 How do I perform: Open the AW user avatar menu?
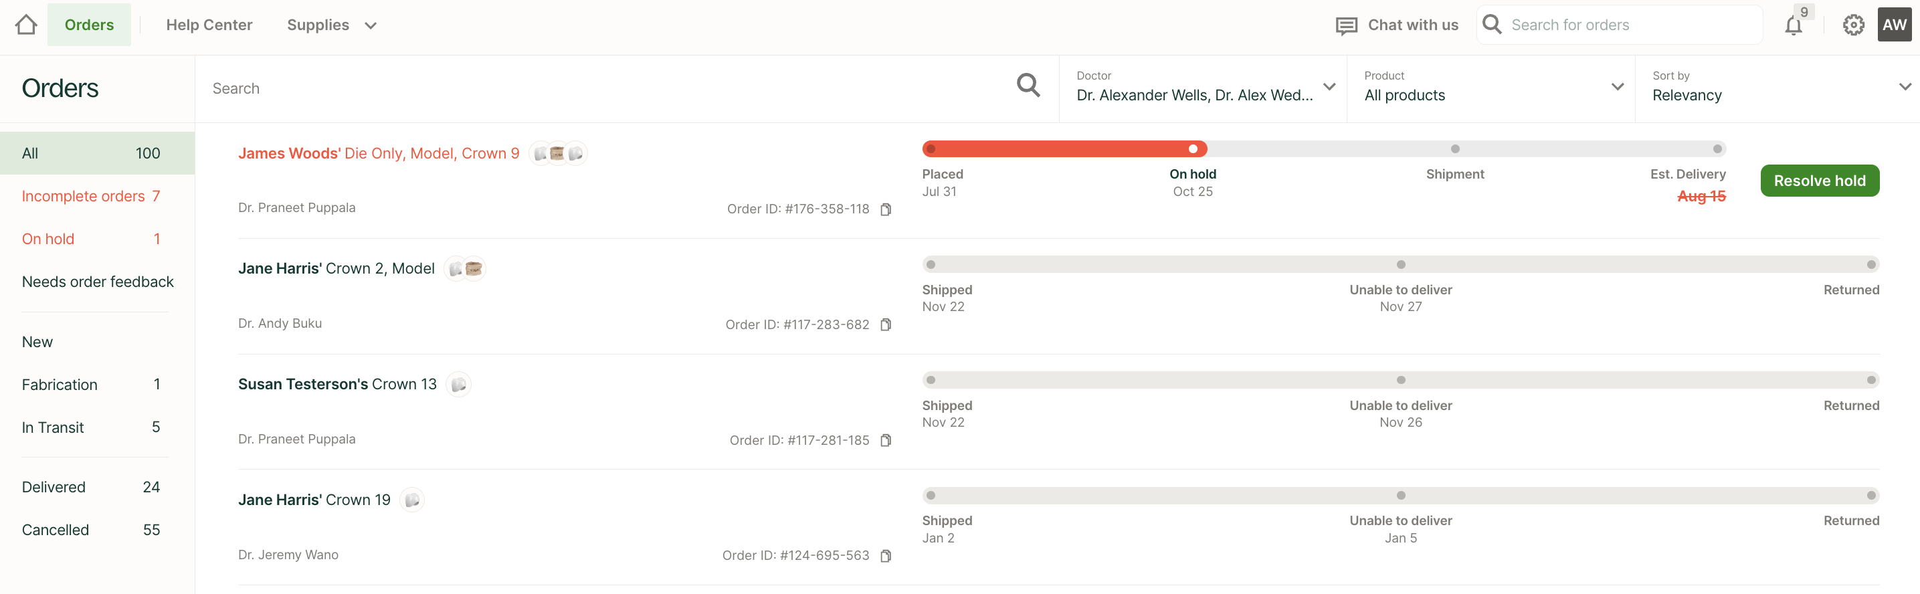pyautogui.click(x=1894, y=25)
